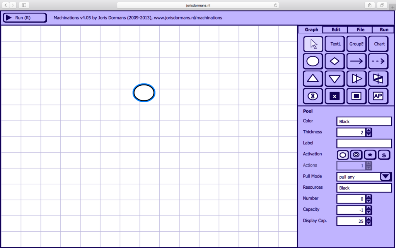The image size is (396, 248).
Task: Click the Number value field
Action: tap(351, 199)
